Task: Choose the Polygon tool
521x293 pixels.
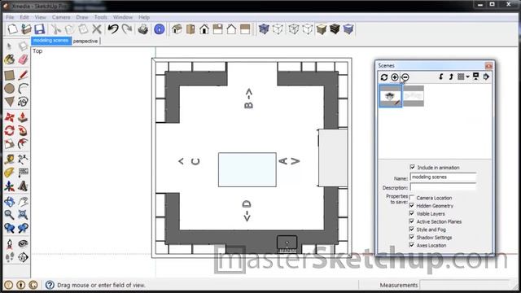Action: click(9, 102)
